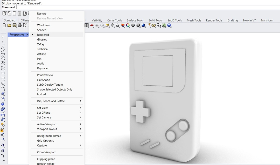280x165 pixels.
Task: Click the orange Explode tool icon
Action: click(x=3, y=130)
